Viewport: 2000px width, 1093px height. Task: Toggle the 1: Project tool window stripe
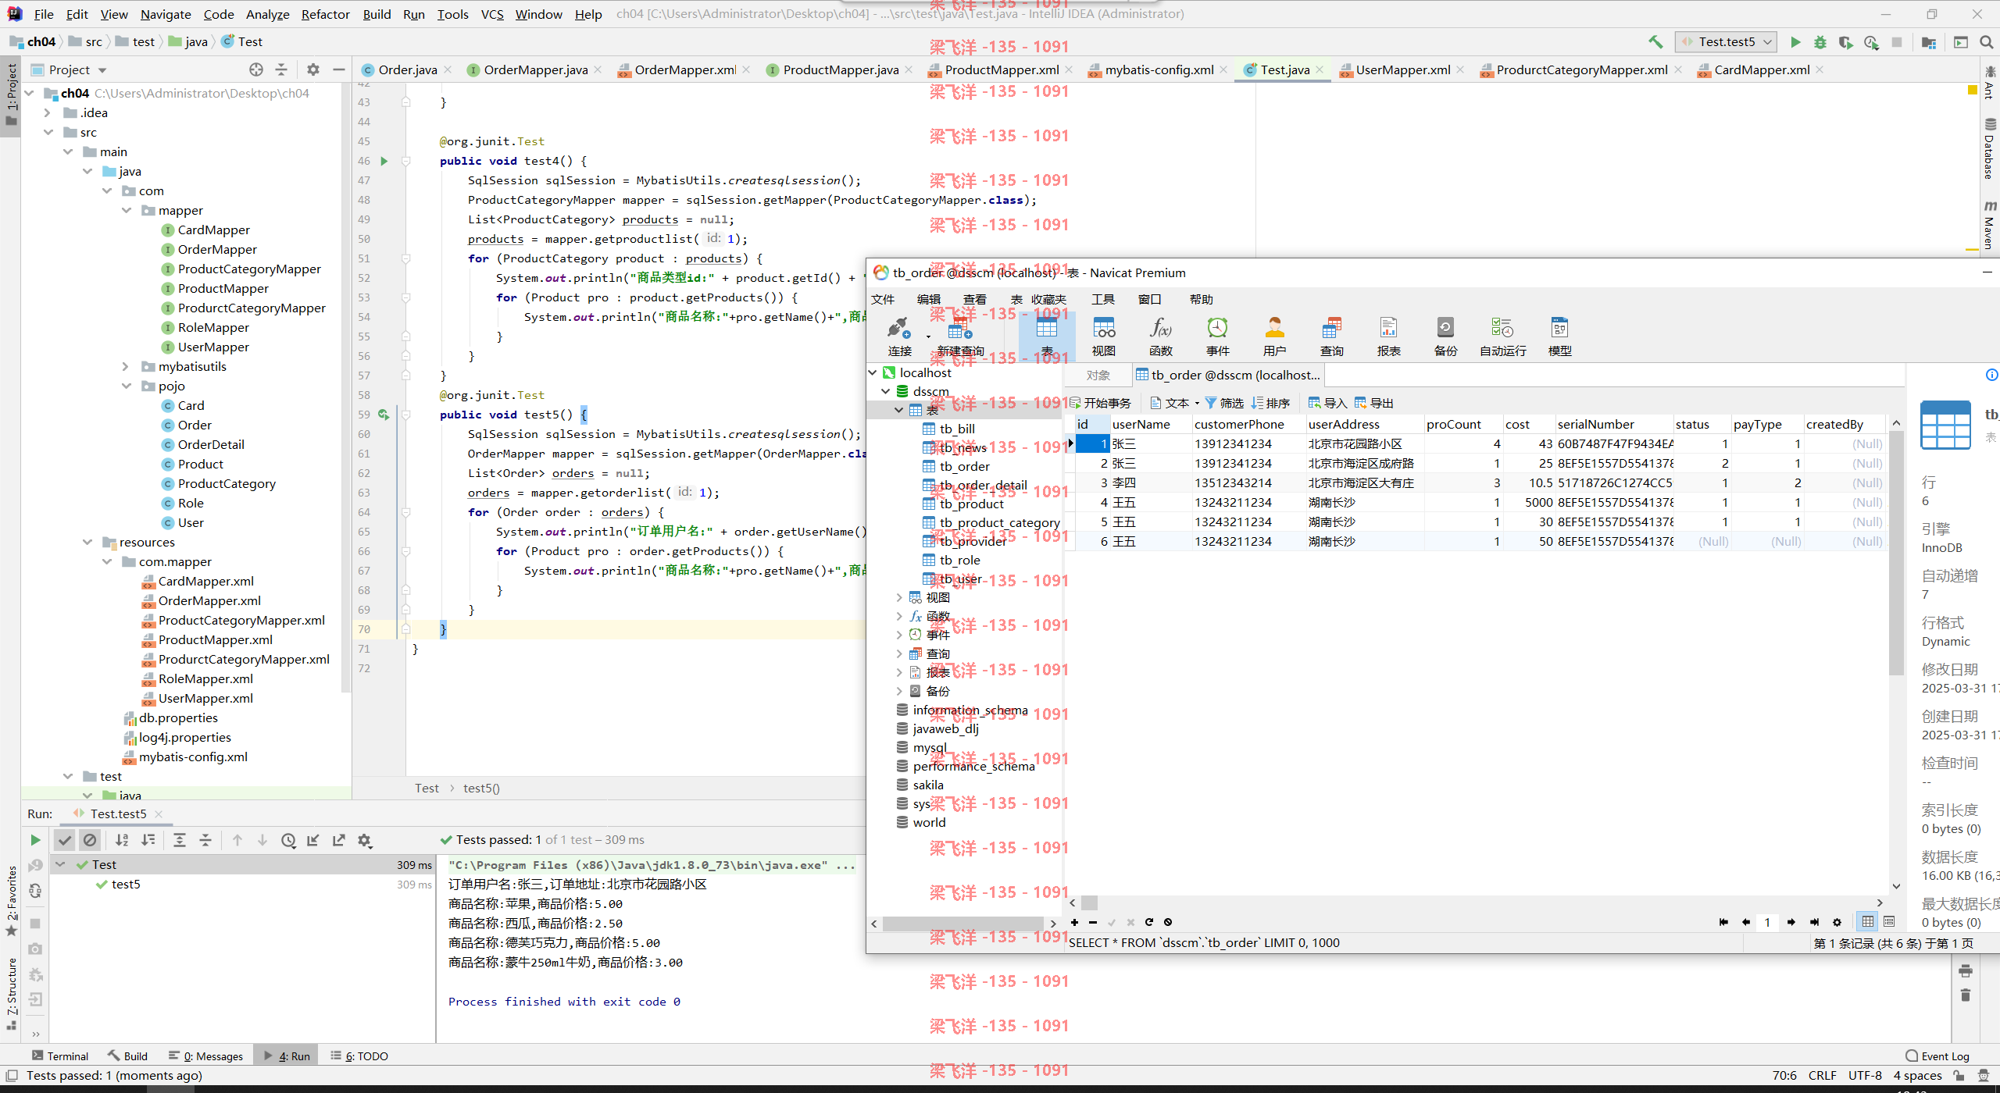point(11,95)
